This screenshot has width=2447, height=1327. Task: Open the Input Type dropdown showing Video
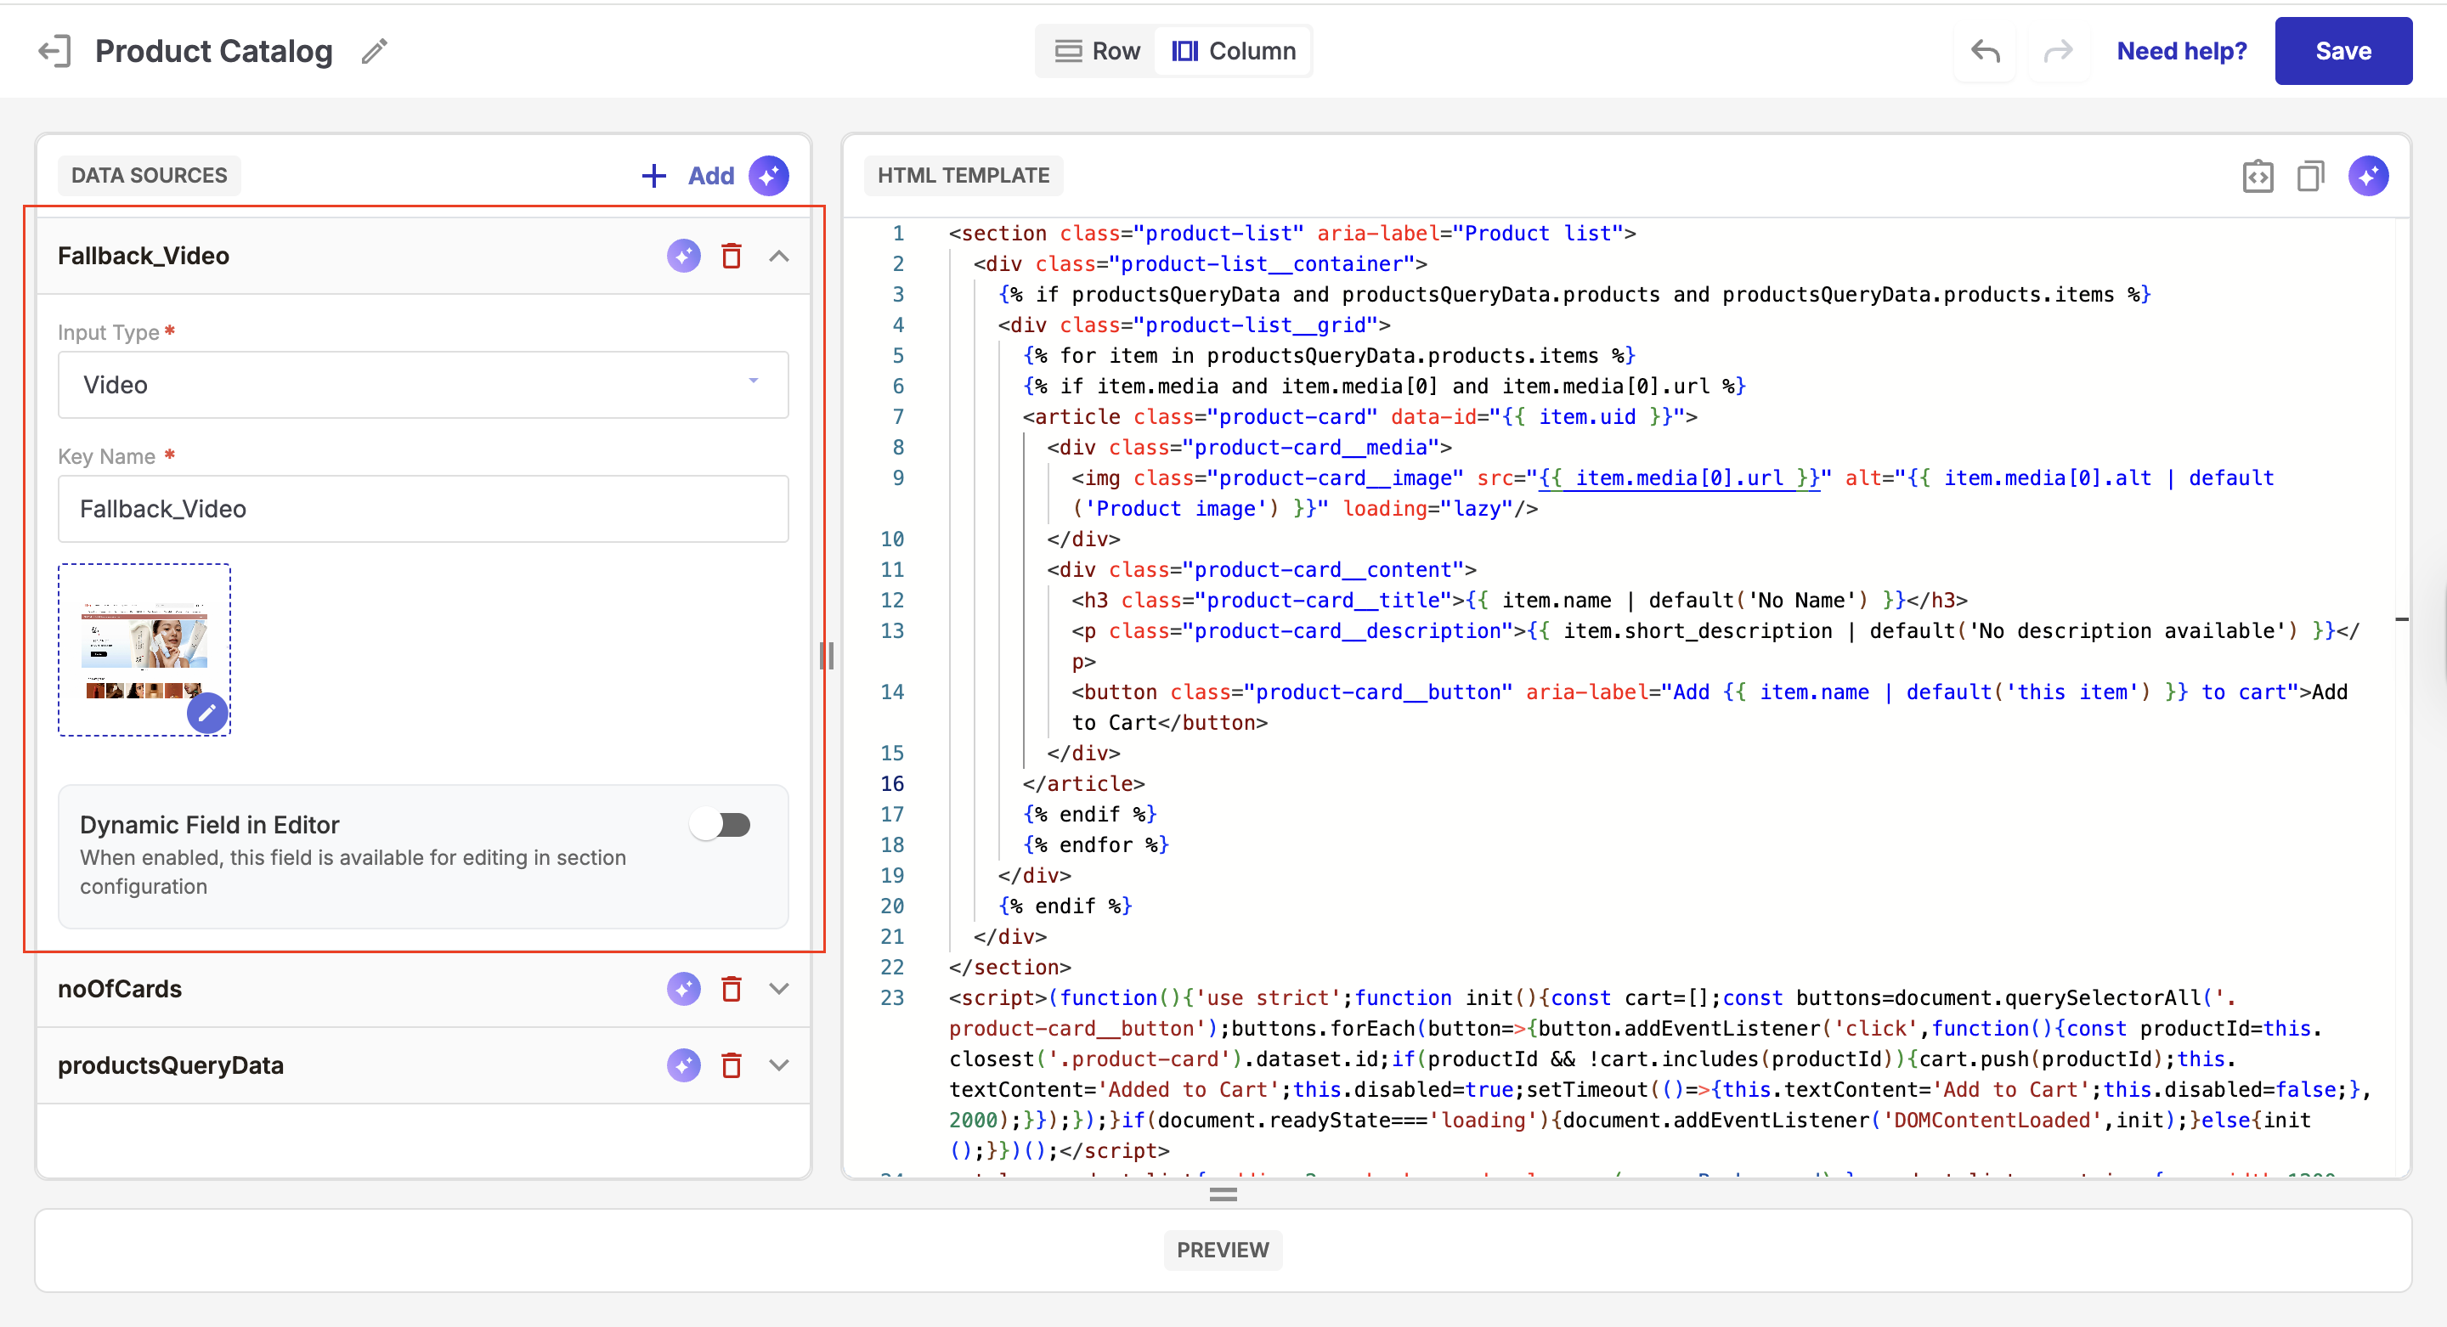(x=423, y=385)
